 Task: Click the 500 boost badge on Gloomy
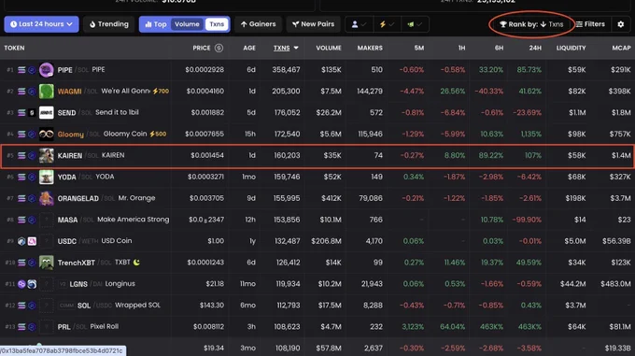[158, 134]
